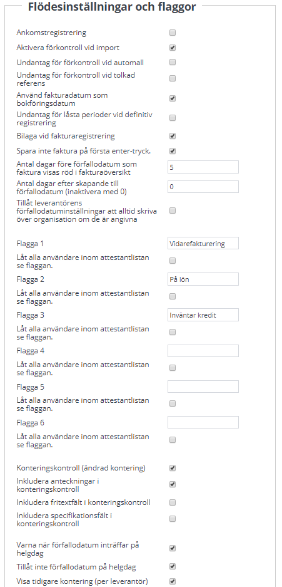Enable Inkludera fritextfält i konteringskontroll
Image resolution: width=282 pixels, height=587 pixels.
[x=173, y=502]
